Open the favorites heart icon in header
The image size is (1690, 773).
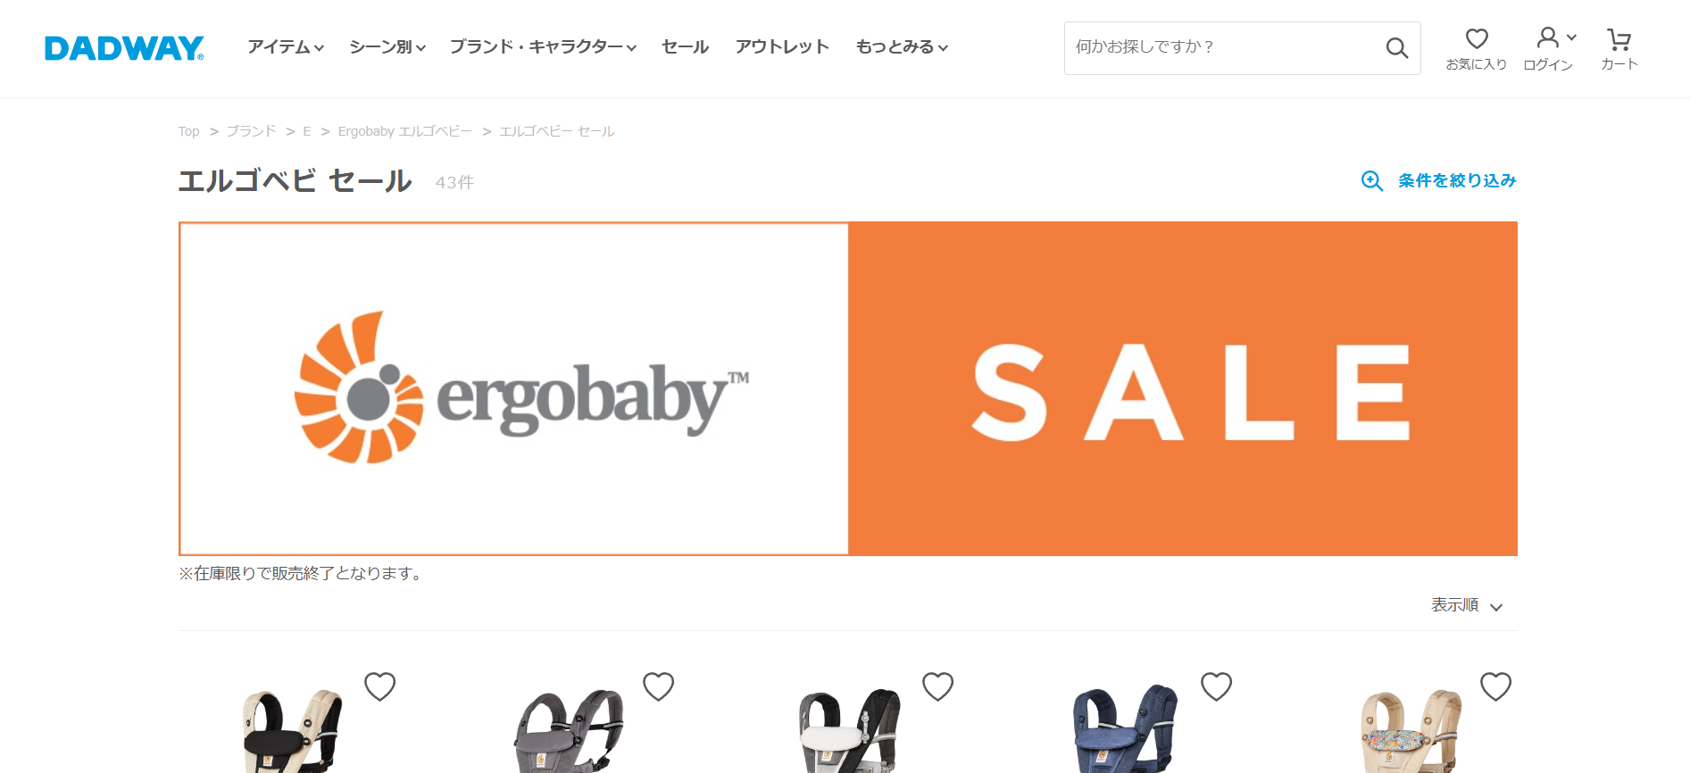1477,38
